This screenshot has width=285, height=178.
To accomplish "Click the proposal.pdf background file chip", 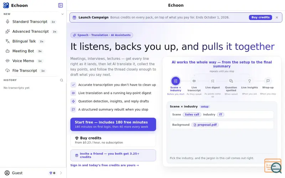I will (x=205, y=125).
